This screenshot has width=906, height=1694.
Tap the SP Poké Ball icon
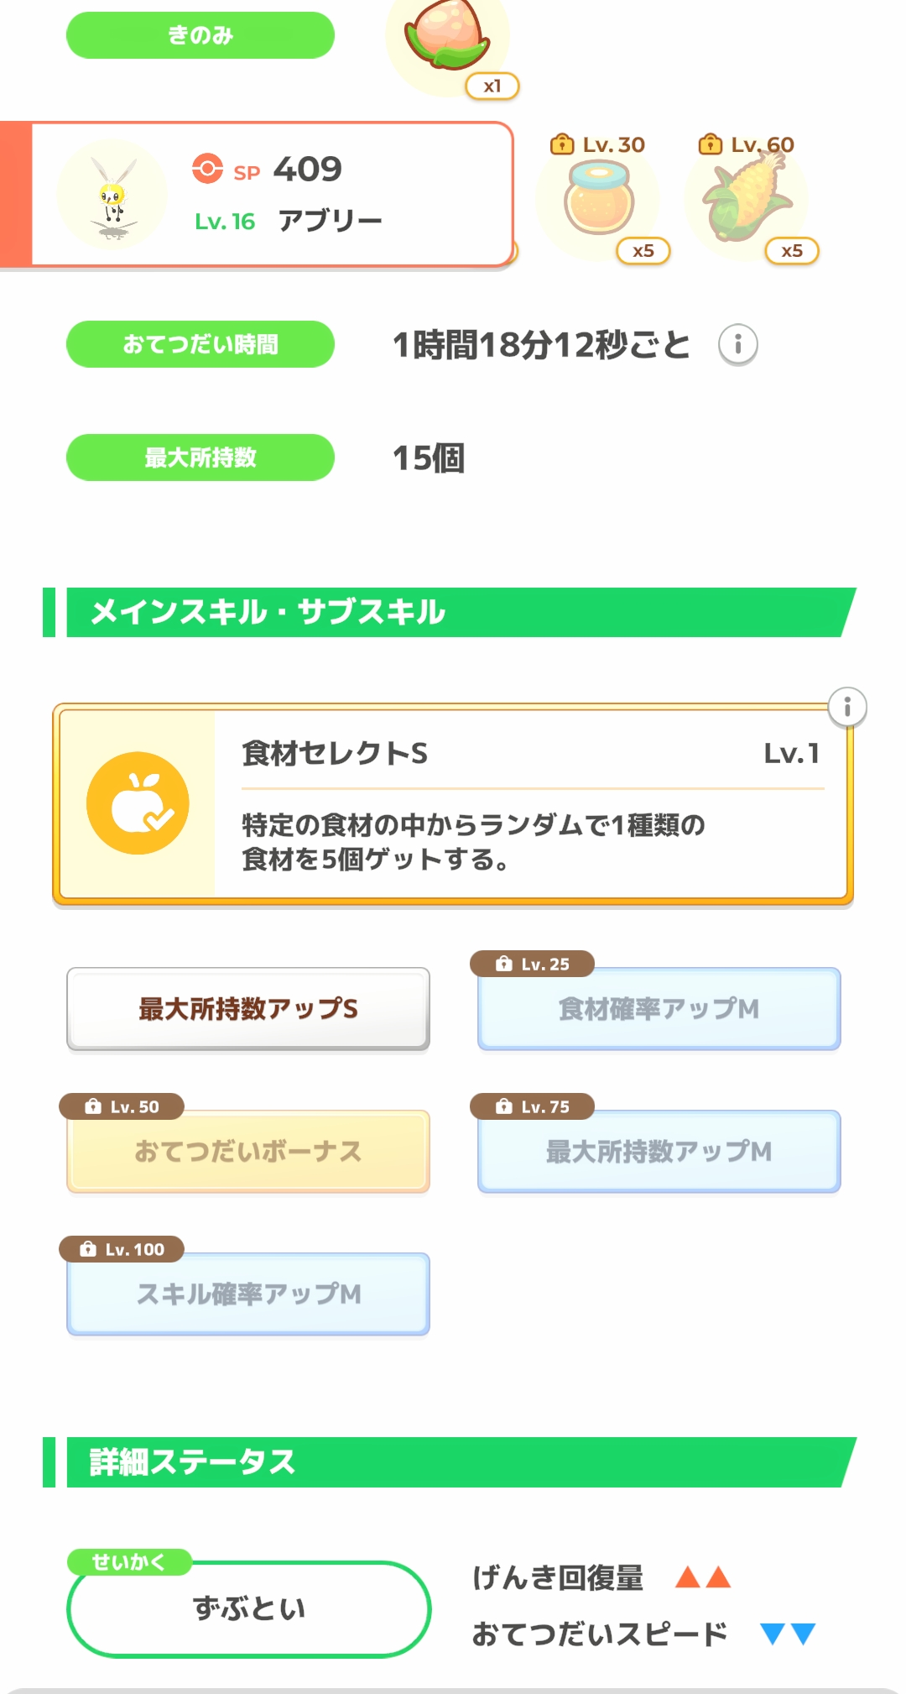(207, 169)
